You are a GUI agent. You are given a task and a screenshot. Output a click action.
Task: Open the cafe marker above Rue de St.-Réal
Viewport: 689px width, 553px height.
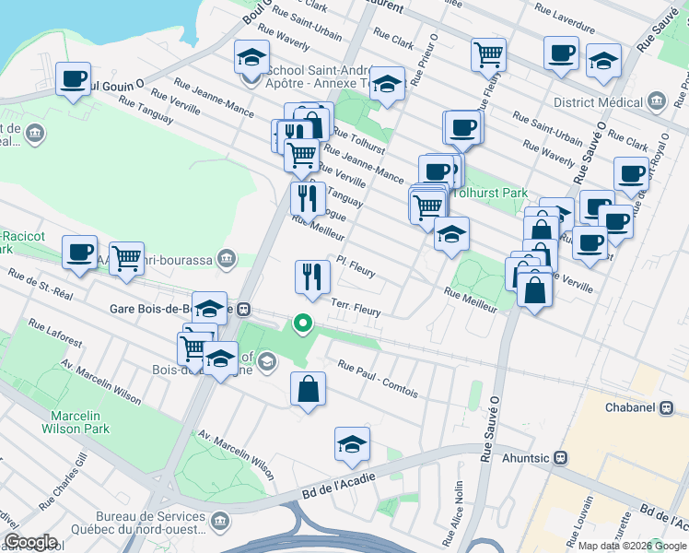[x=79, y=253]
